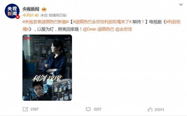Click the comment count 3257

(97, 109)
